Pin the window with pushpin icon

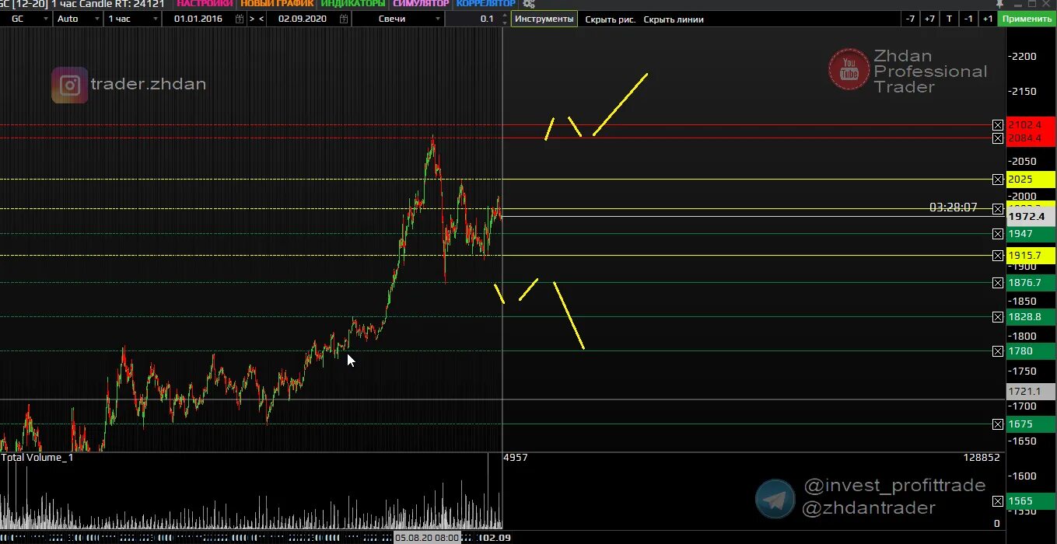pyautogui.click(x=999, y=4)
